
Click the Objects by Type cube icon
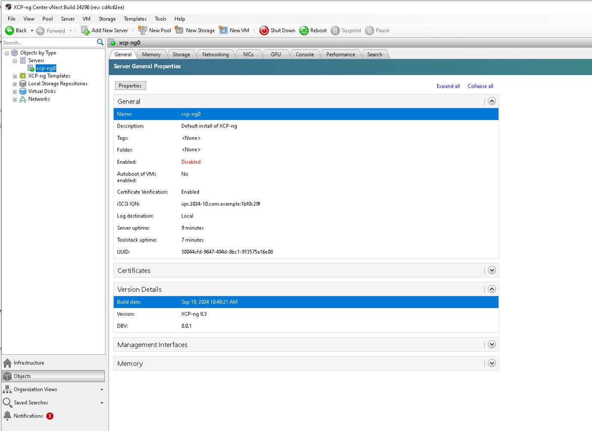(15, 53)
